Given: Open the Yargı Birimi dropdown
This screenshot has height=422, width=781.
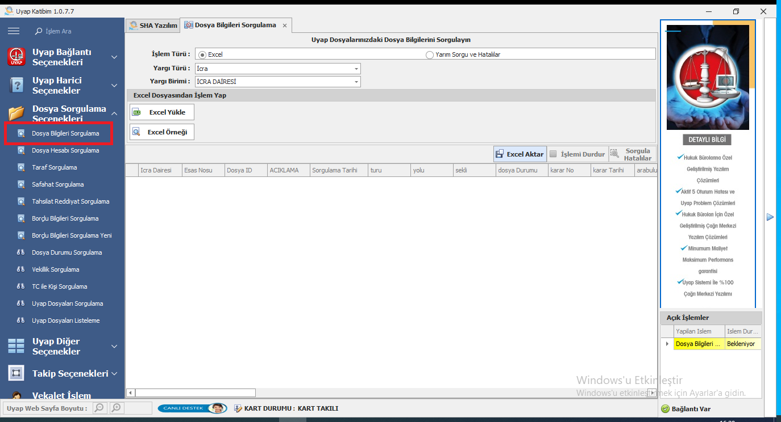Looking at the screenshot, I should (356, 82).
